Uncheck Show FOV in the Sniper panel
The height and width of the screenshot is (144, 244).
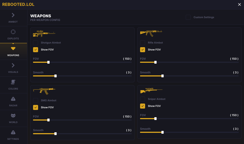(x=143, y=106)
